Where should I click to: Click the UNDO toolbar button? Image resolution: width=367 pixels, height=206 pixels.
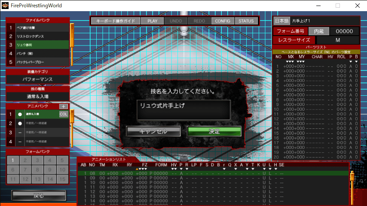point(176,21)
